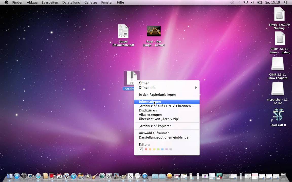Click the Wi-Fi status icon

click(246, 3)
